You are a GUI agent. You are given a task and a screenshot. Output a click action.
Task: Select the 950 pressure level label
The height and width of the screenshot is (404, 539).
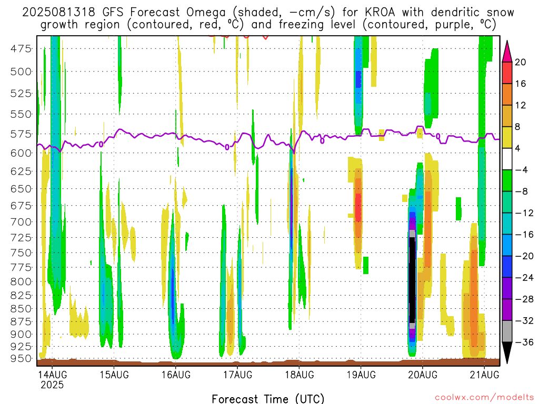point(21,358)
